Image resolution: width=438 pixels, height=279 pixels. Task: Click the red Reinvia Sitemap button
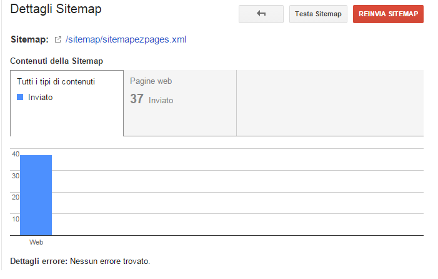click(388, 14)
